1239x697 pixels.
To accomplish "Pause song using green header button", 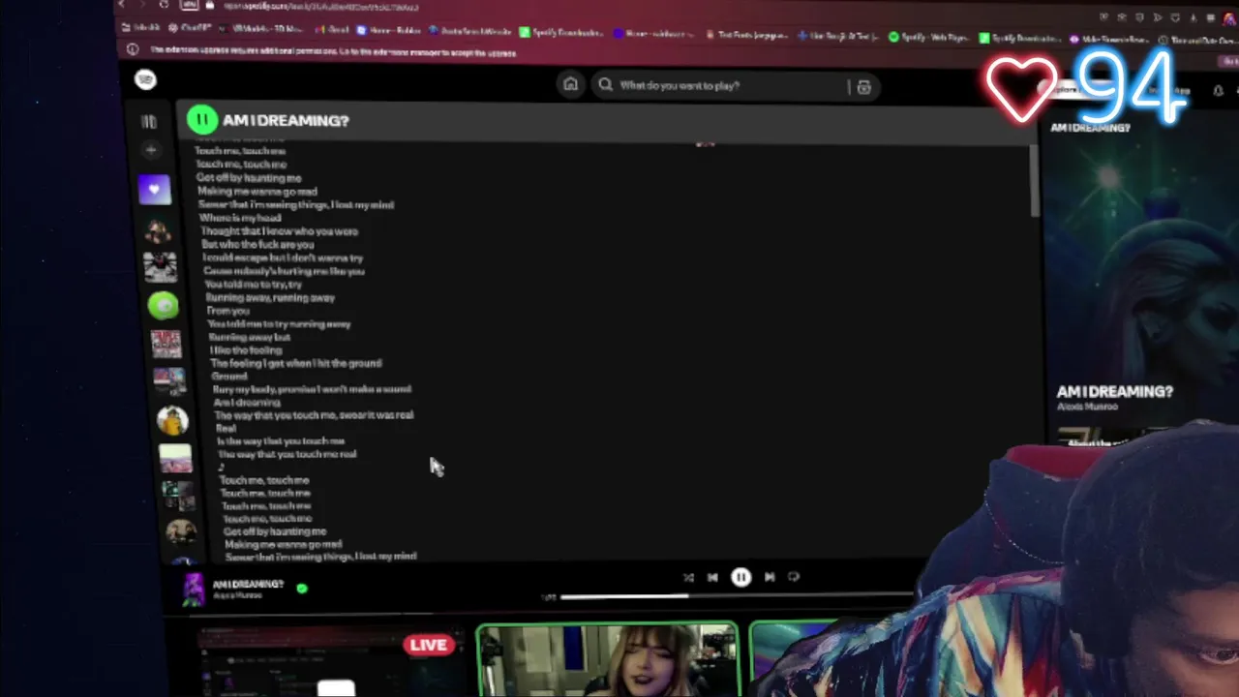I will click(x=201, y=119).
